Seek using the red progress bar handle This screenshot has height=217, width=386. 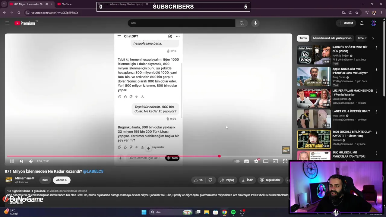[x=219, y=156]
